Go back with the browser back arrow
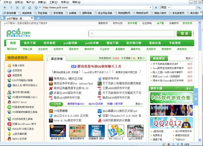The image size is (203, 146). (x=5, y=7)
